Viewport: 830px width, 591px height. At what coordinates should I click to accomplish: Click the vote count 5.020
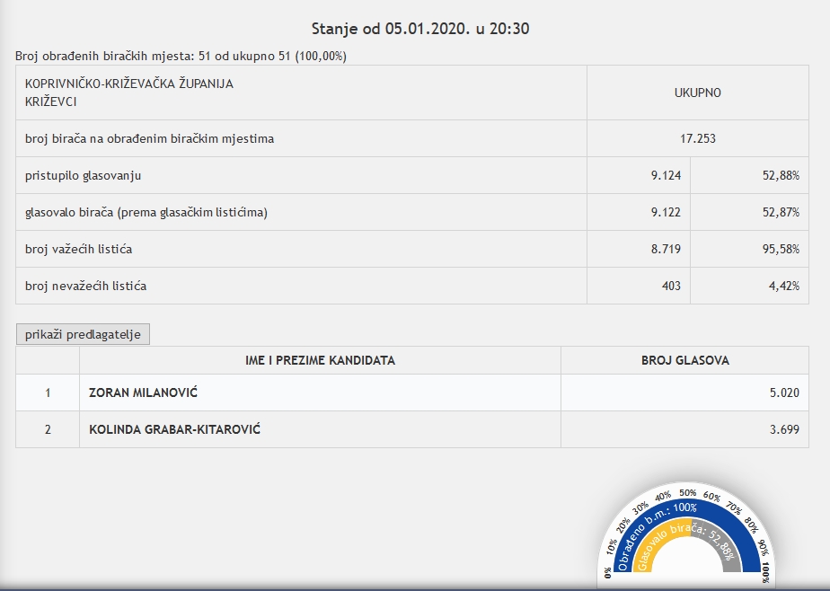(x=783, y=393)
